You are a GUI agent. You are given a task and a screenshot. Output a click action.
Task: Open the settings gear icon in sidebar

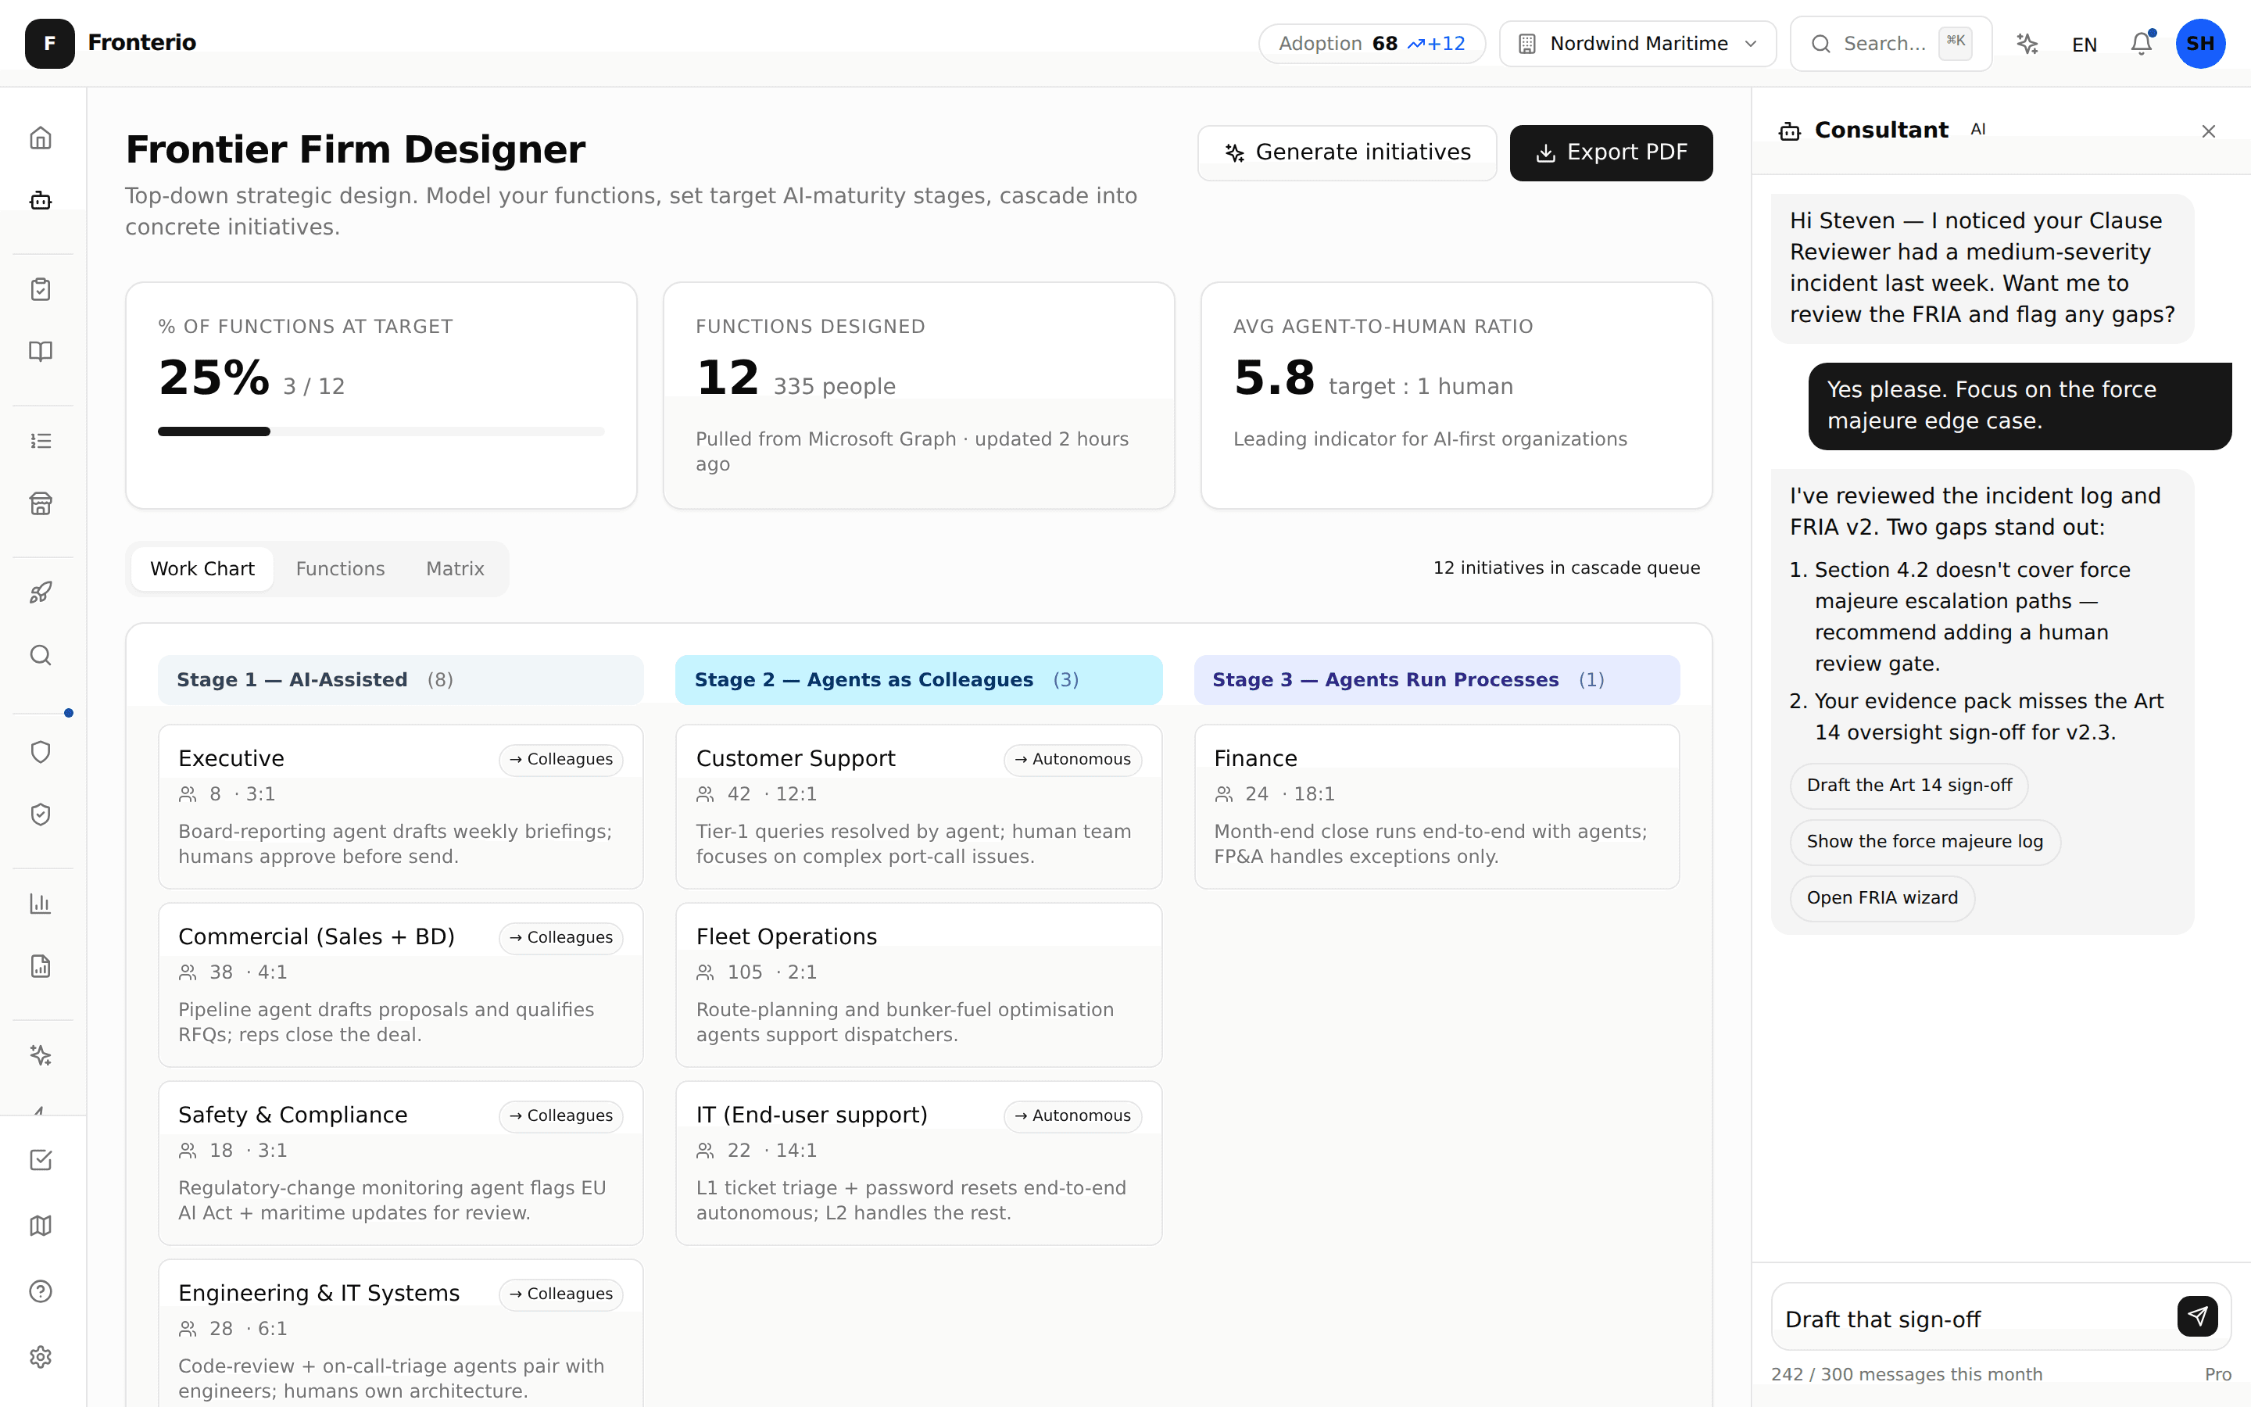pos(41,1357)
